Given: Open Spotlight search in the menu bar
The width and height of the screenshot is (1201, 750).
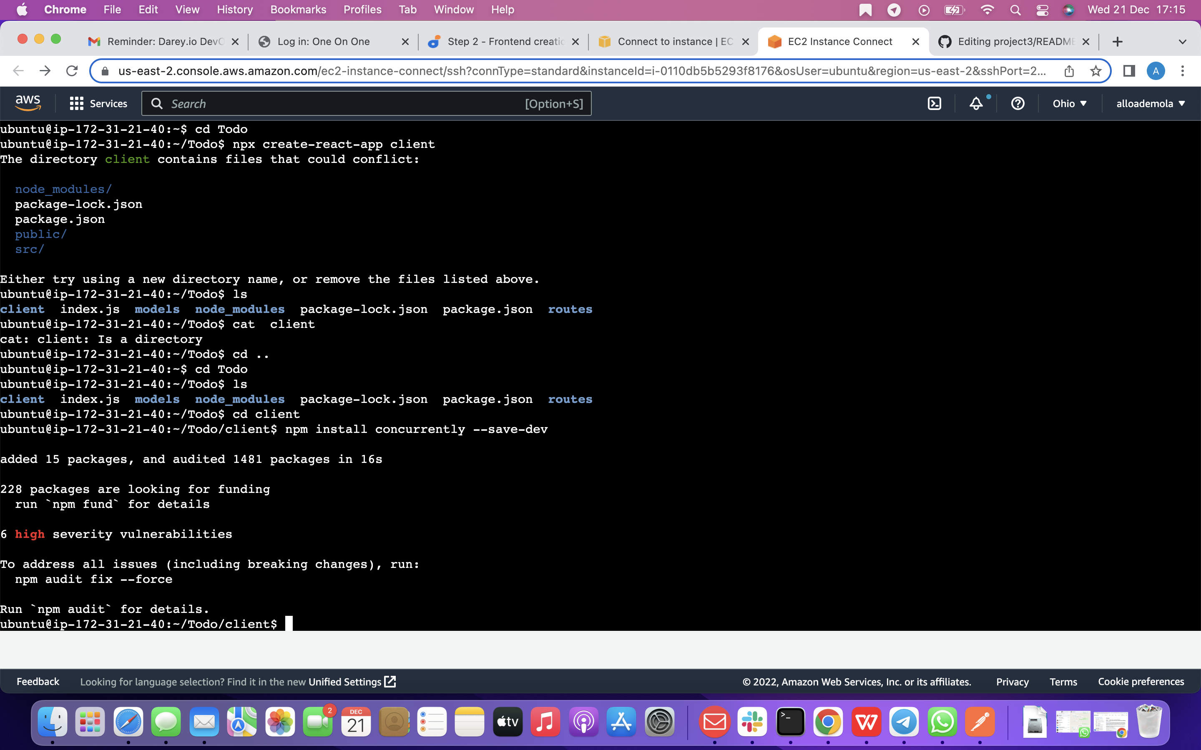Looking at the screenshot, I should (1015, 10).
